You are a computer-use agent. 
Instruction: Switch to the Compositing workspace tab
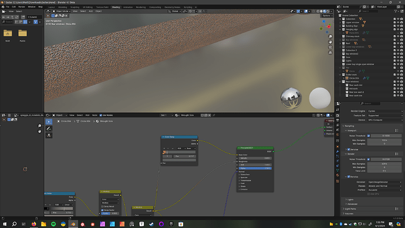(x=155, y=7)
